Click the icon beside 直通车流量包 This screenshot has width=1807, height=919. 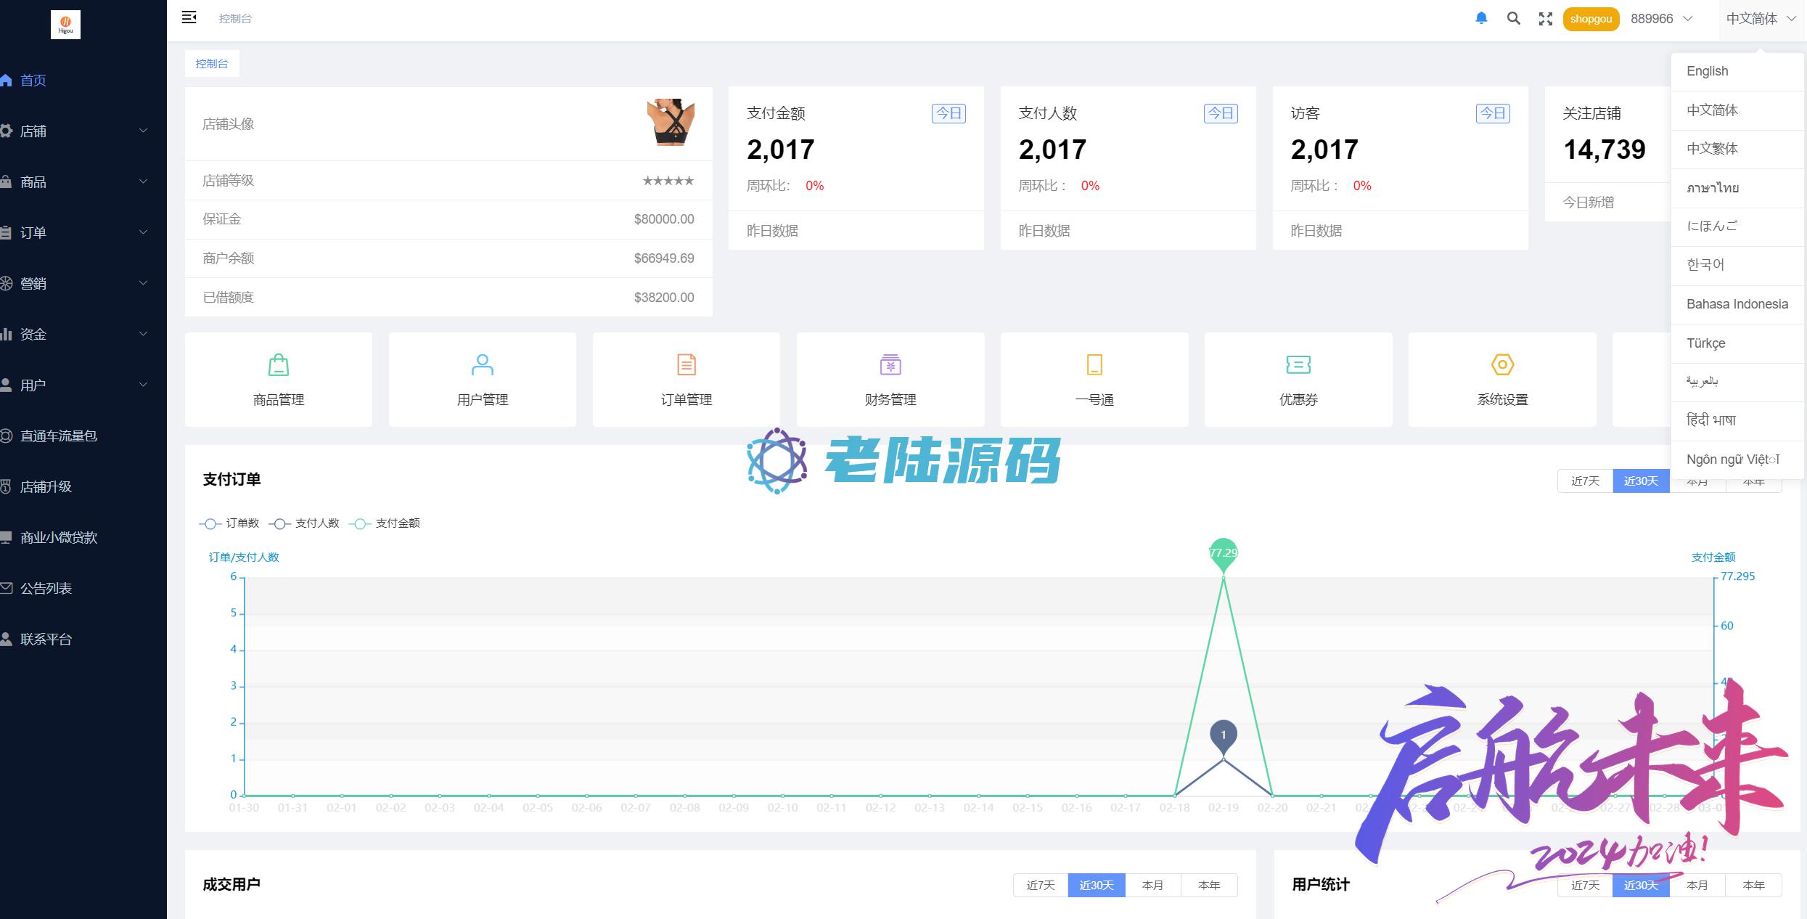pos(6,436)
